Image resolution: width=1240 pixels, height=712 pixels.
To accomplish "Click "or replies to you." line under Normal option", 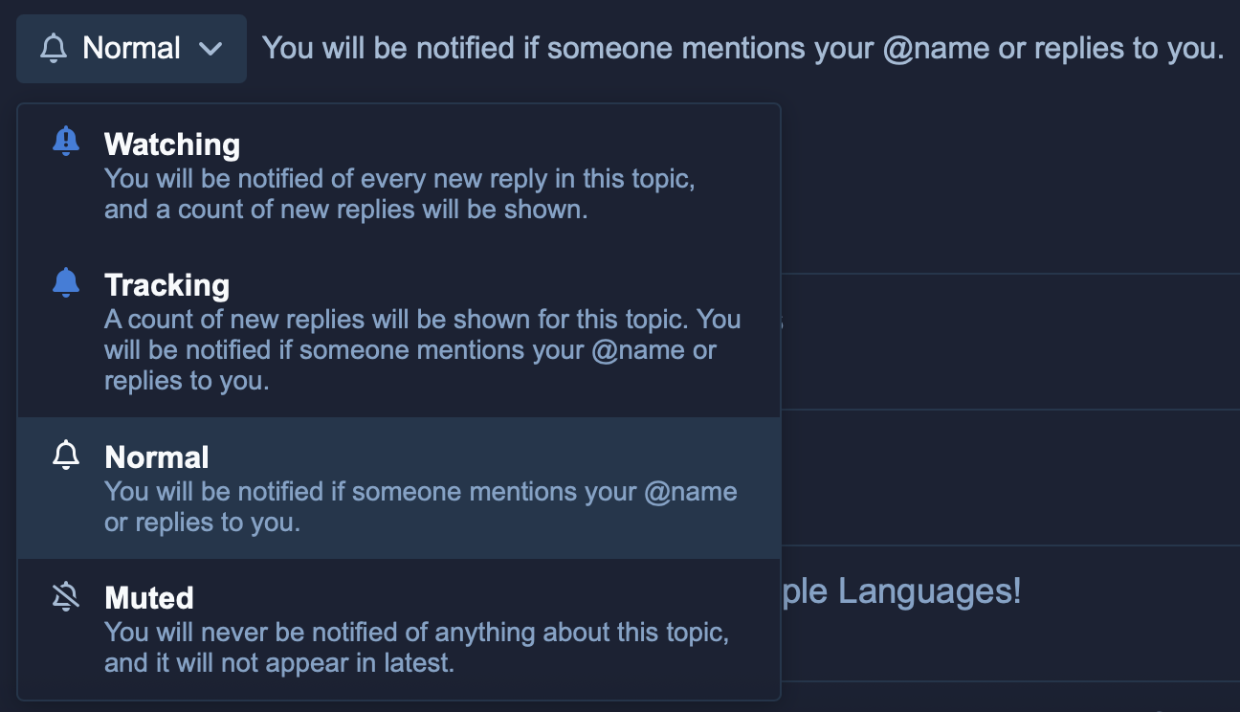I will (x=202, y=523).
